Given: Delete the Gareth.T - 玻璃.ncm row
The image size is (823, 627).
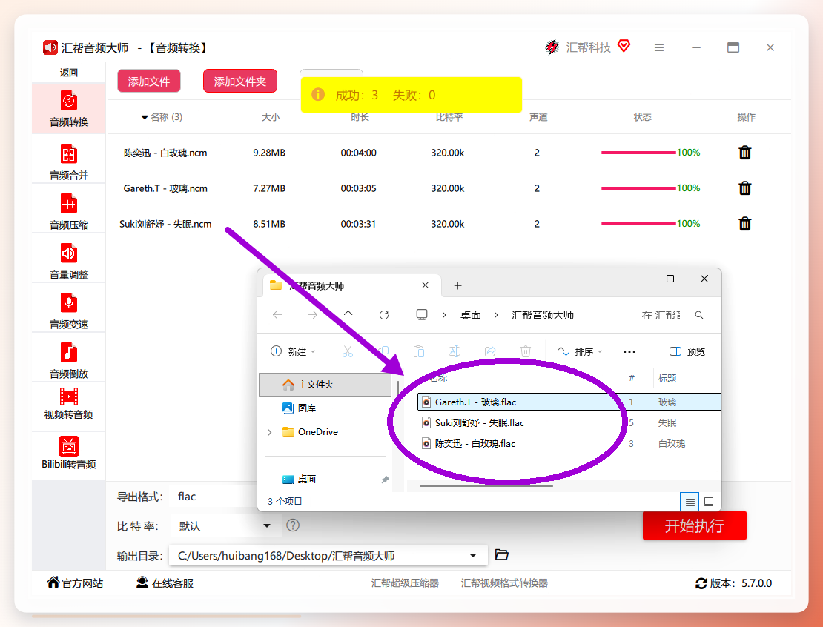Looking at the screenshot, I should click(x=745, y=188).
